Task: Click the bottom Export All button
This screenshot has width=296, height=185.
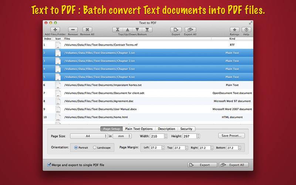Action: coord(233,165)
